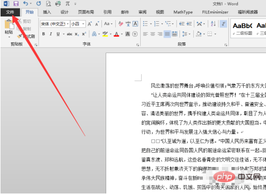The width and height of the screenshot is (266, 194).
Task: Open font color dropdown arrow
Action: tap(122, 34)
